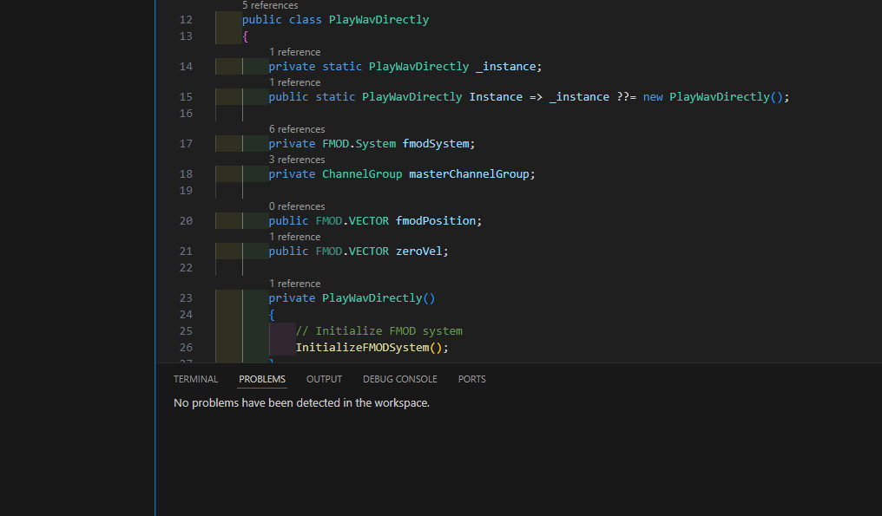This screenshot has height=516, width=882.
Task: Select line number 17 in the gutter
Action: point(185,144)
